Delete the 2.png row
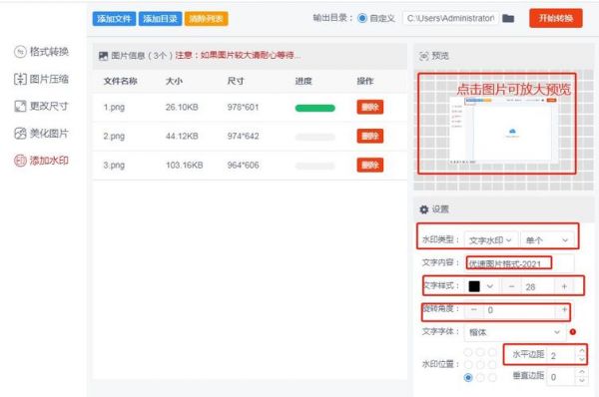 tap(370, 136)
